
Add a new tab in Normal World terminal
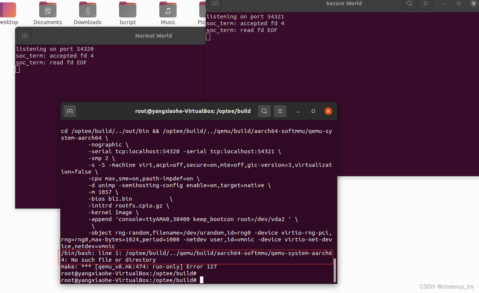coord(24,36)
